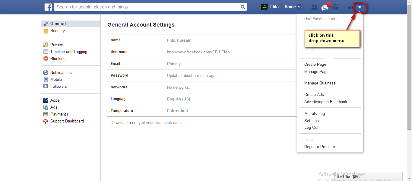
Task: Click the account drop-down arrow
Action: click(x=360, y=7)
